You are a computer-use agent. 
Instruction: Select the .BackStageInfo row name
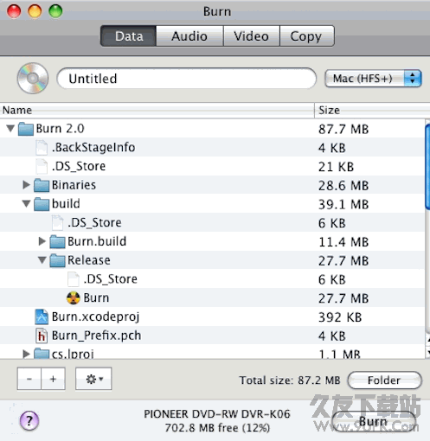coord(93,147)
